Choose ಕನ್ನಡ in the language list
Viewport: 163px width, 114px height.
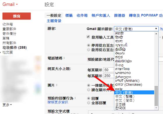tap(134, 57)
